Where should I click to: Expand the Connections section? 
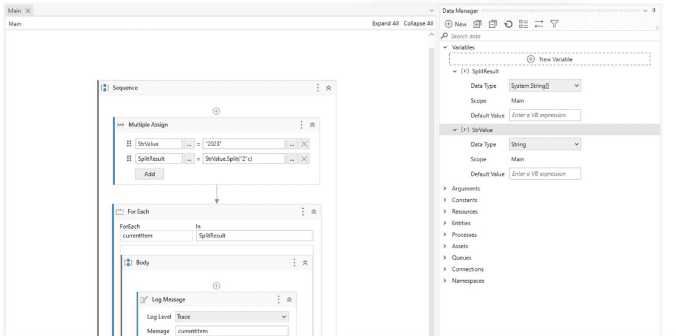click(x=445, y=269)
